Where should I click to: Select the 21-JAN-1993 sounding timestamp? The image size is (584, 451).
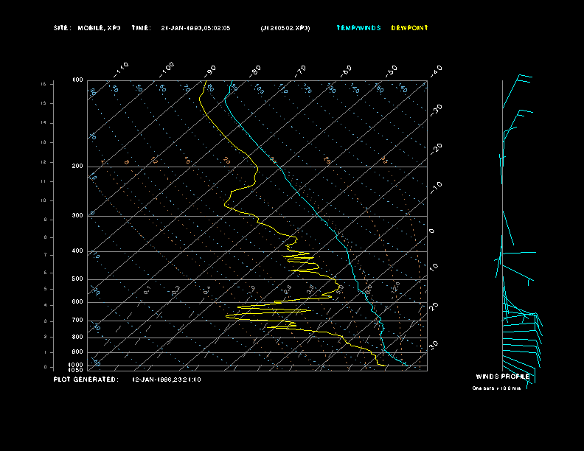tap(195, 28)
